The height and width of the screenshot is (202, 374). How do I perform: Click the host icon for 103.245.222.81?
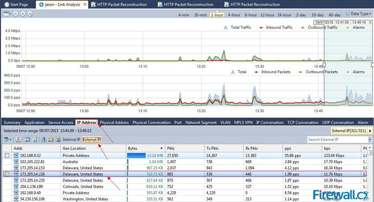(x=16, y=161)
